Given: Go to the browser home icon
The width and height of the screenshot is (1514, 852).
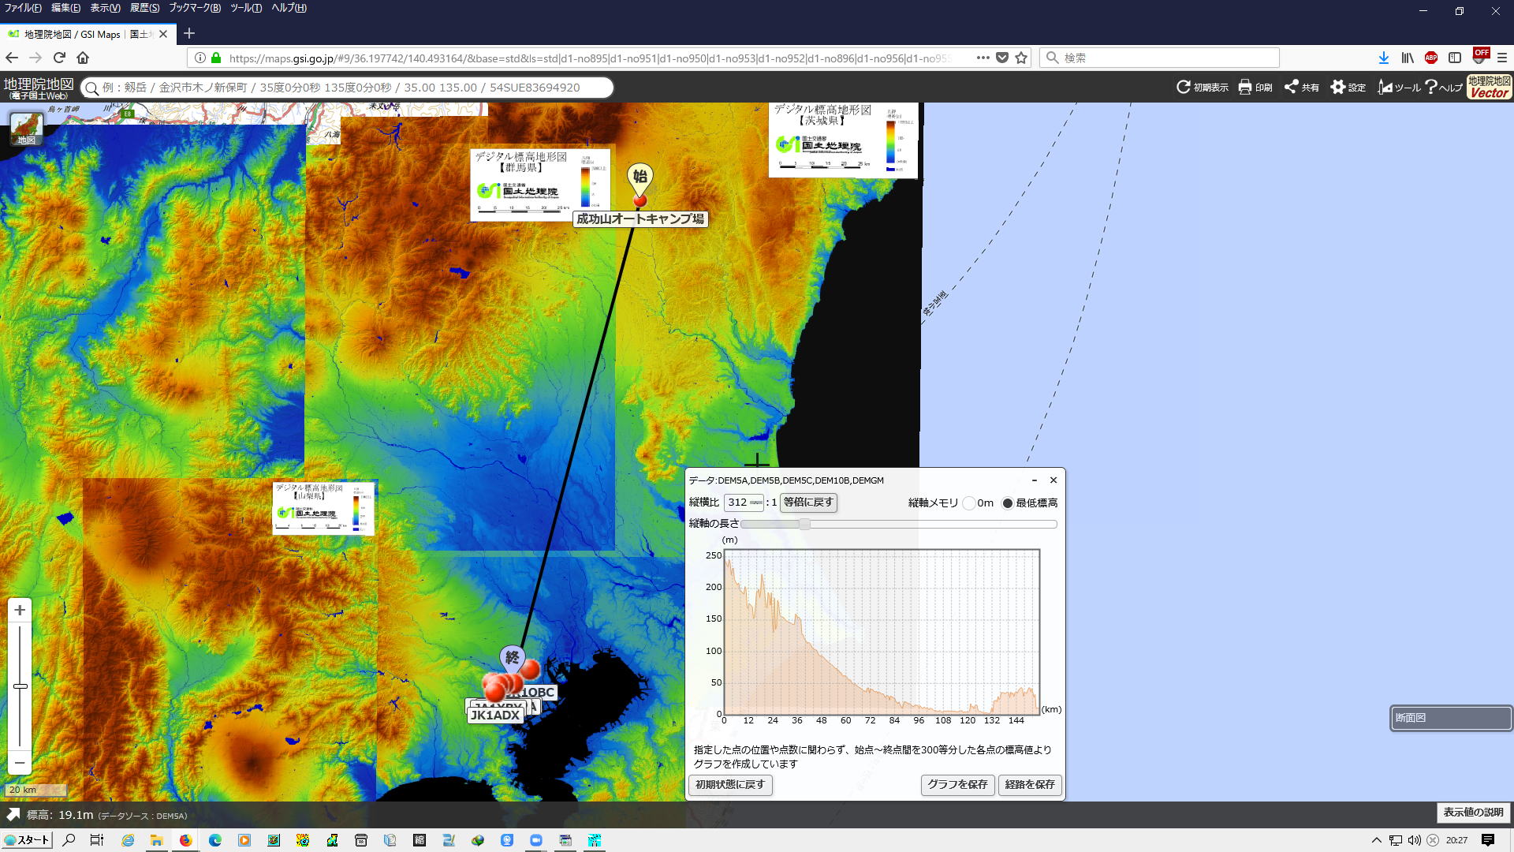Looking at the screenshot, I should pos(83,58).
